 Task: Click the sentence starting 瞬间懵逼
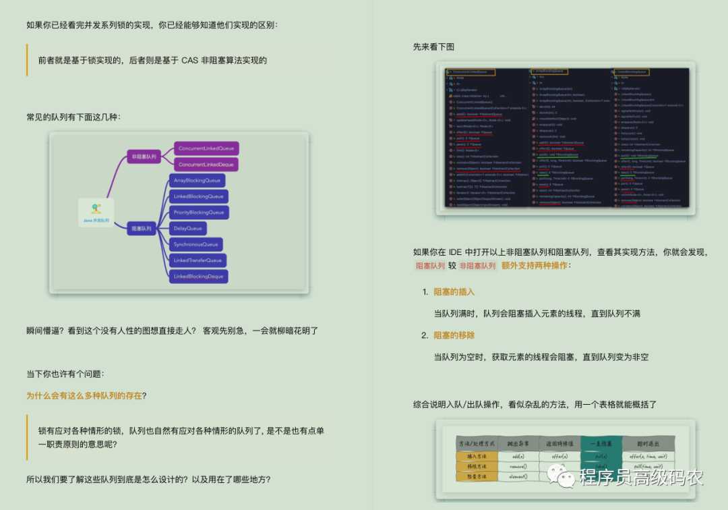173,331
